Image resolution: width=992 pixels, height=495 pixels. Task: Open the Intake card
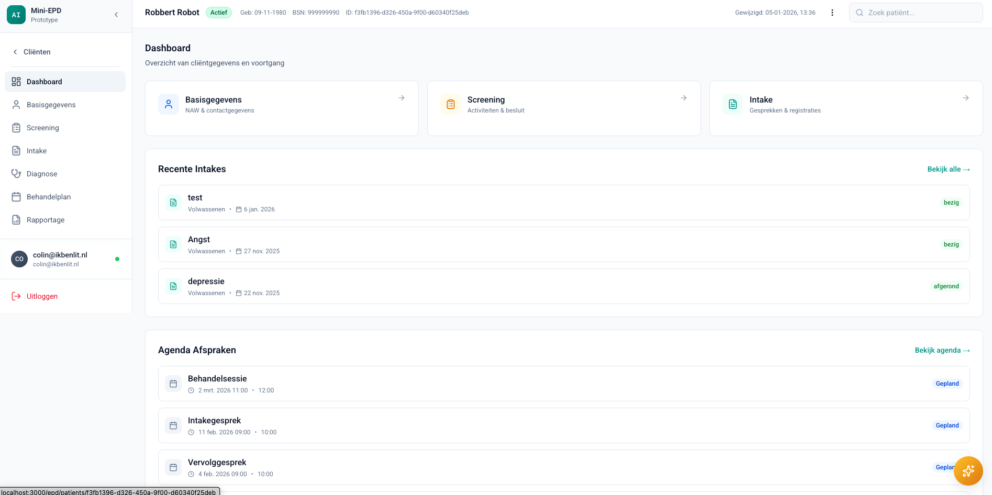pos(846,108)
